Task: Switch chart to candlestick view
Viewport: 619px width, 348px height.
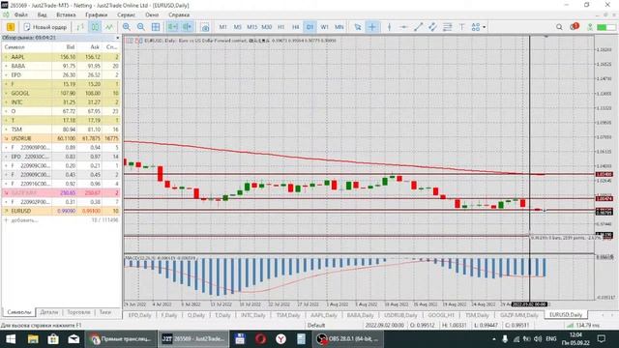Action: 95,27
